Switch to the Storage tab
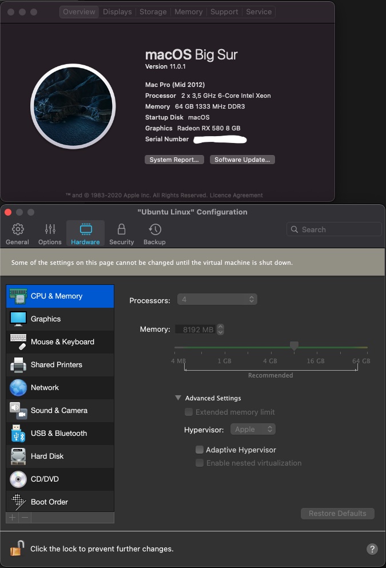Viewport: 386px width, 568px height. 153,11
